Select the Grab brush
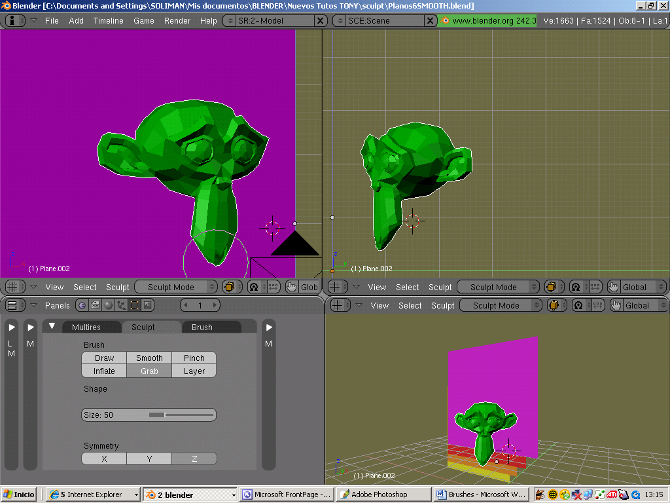Screen dimensions: 670x503 click(x=149, y=371)
